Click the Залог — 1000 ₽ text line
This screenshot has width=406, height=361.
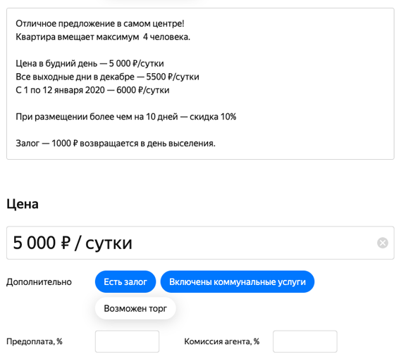(116, 144)
